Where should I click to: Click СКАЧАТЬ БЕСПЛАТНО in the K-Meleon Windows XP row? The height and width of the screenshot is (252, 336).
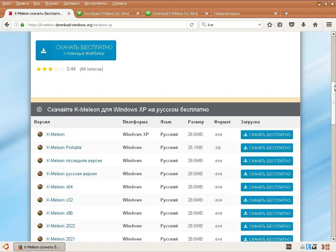(x=267, y=135)
